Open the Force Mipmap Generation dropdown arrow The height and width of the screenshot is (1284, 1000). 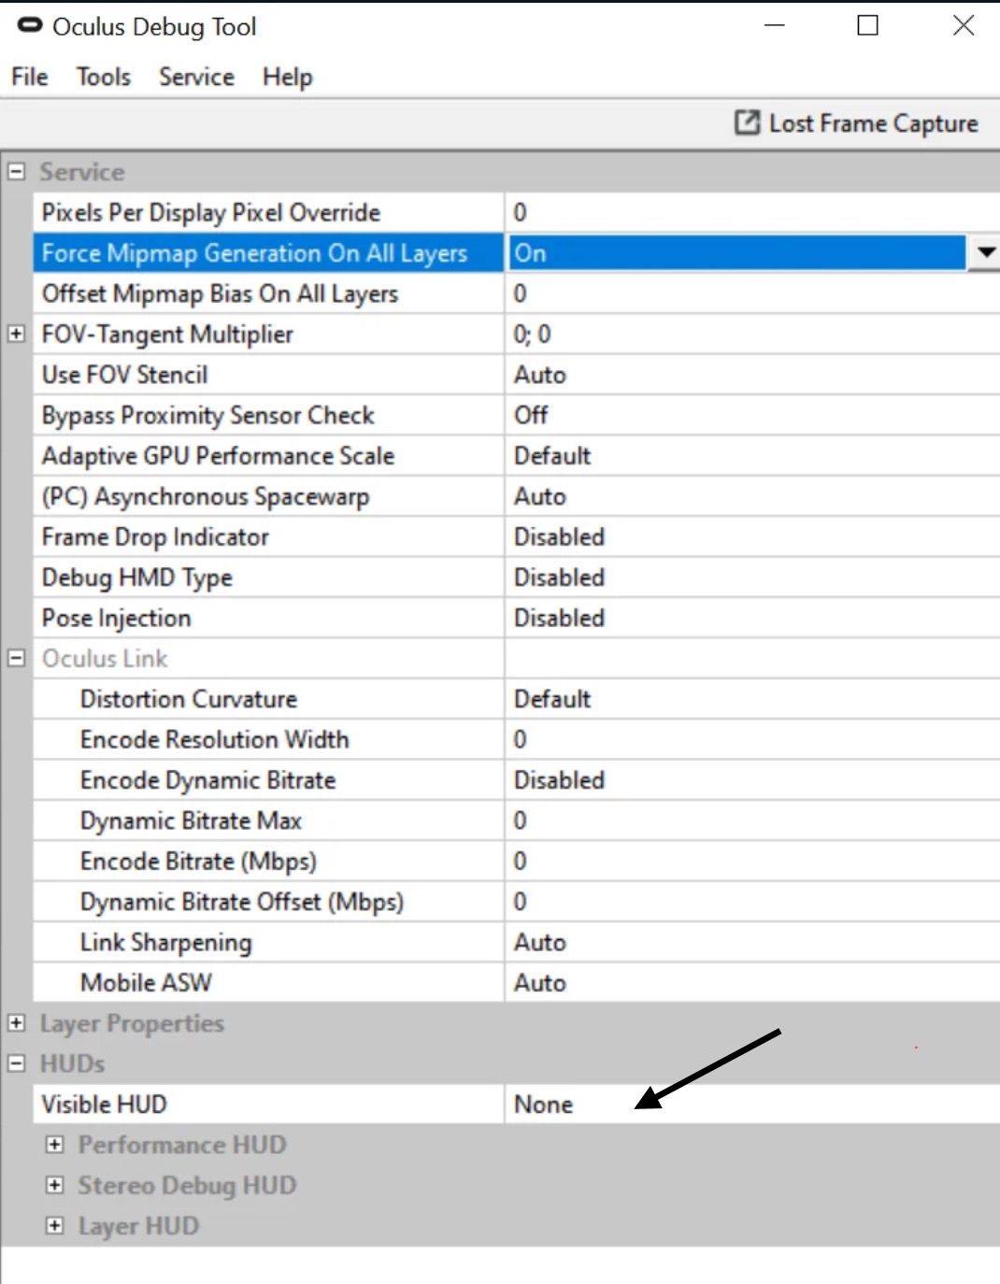(984, 252)
